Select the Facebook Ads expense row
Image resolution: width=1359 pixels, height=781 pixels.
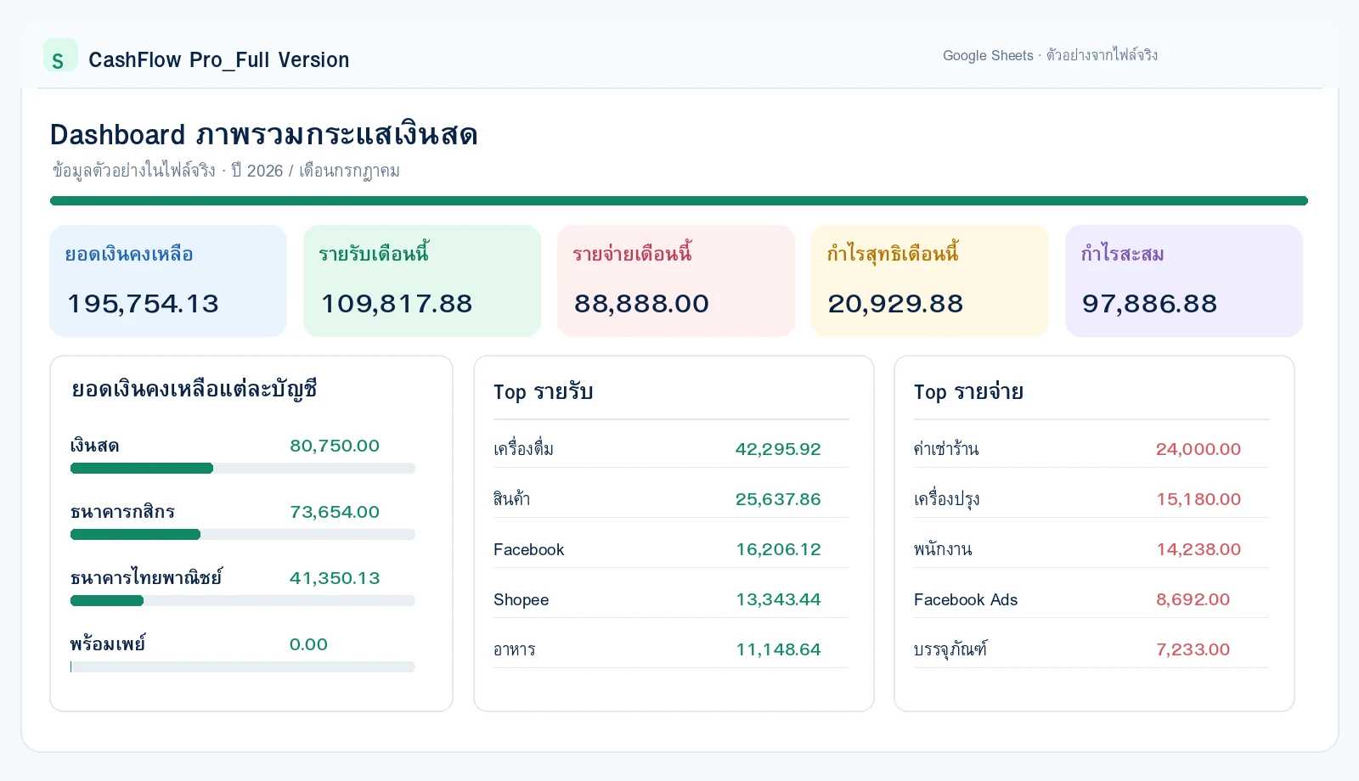(1091, 599)
